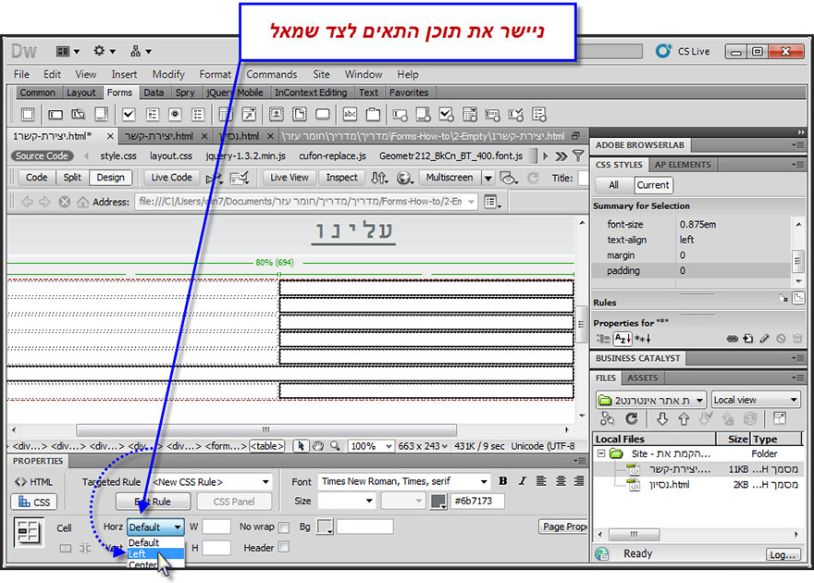Refresh the Files panel
The image size is (814, 583).
coord(631,418)
